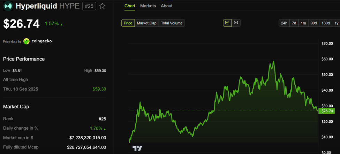Click the #25 rank badge
Viewport: 340px width, 154px height.
click(89, 6)
